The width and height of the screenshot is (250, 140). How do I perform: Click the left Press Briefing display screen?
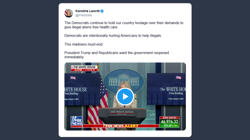click(x=82, y=89)
